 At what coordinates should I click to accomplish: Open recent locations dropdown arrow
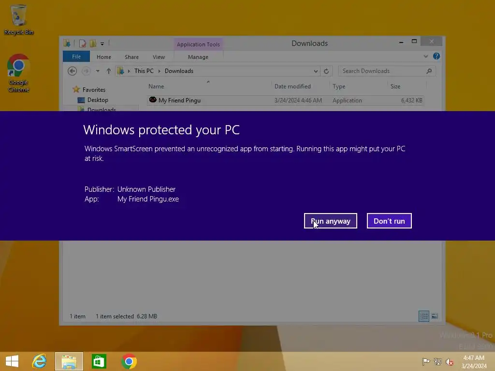tap(98, 71)
